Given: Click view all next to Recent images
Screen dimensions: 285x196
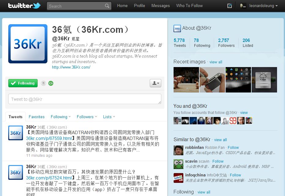Looking at the screenshot, I should pos(216,62).
